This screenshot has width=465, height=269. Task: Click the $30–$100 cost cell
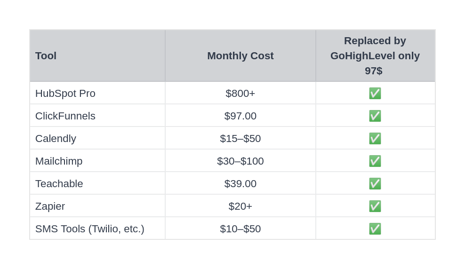click(x=240, y=161)
